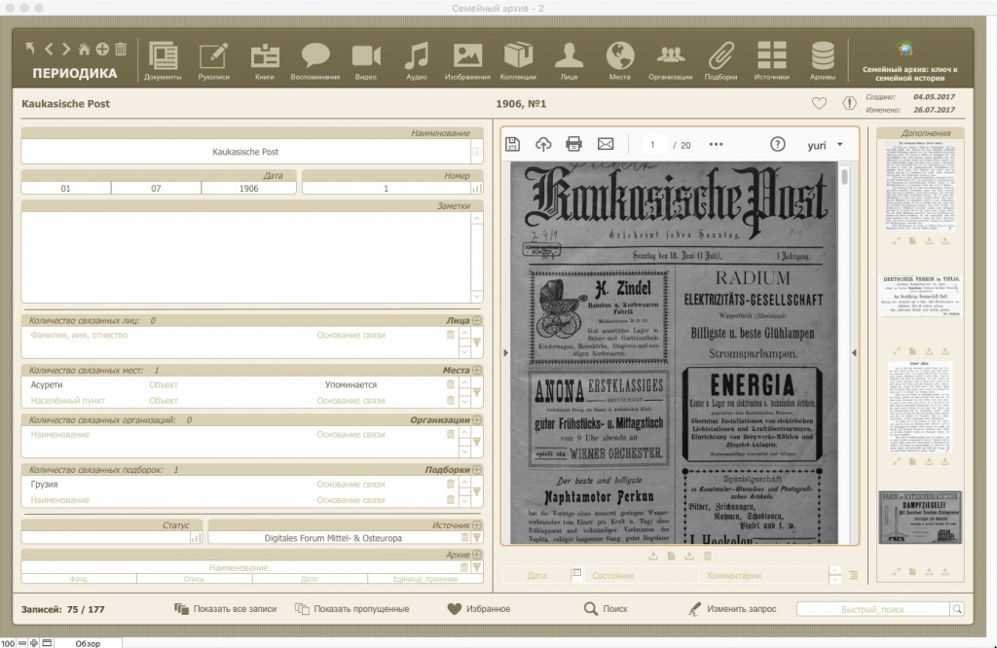The width and height of the screenshot is (997, 648).
Task: Open the Видео section
Action: pos(366,61)
